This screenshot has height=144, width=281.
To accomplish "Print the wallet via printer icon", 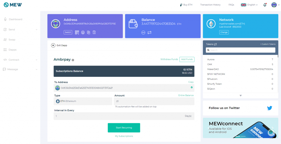I will [83, 33].
